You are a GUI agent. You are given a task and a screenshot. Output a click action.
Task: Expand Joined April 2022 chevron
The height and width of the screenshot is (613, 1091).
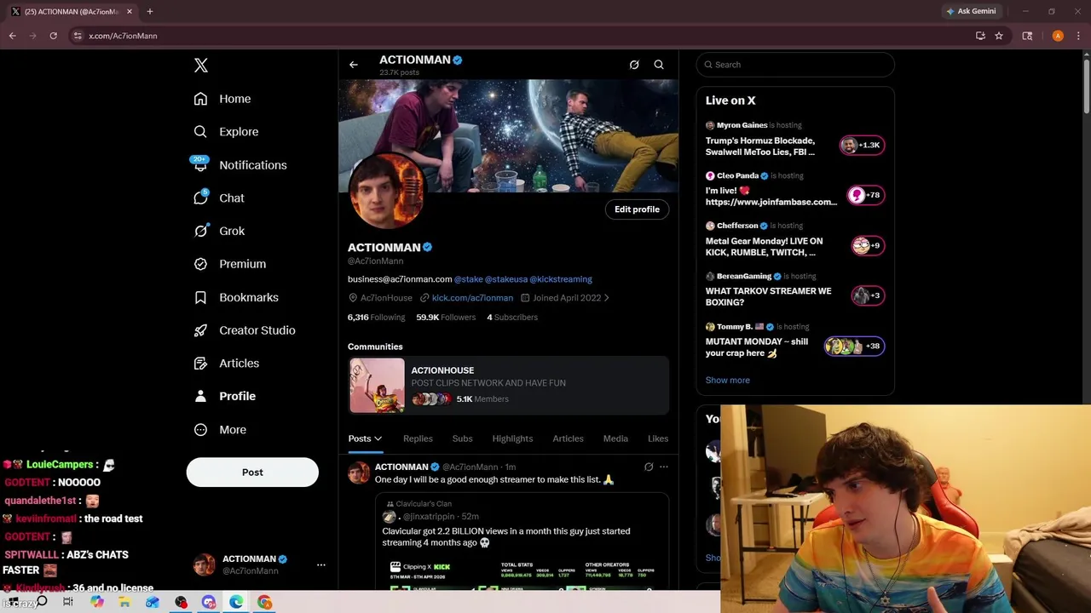click(606, 298)
